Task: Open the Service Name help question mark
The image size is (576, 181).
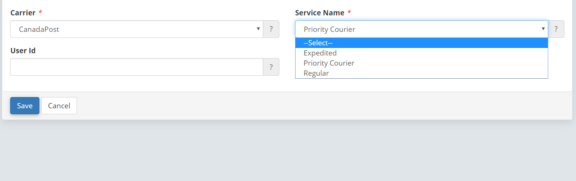Action: point(556,29)
